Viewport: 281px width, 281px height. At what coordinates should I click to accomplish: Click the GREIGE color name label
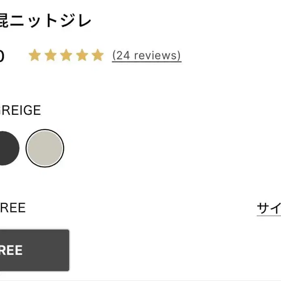point(20,110)
